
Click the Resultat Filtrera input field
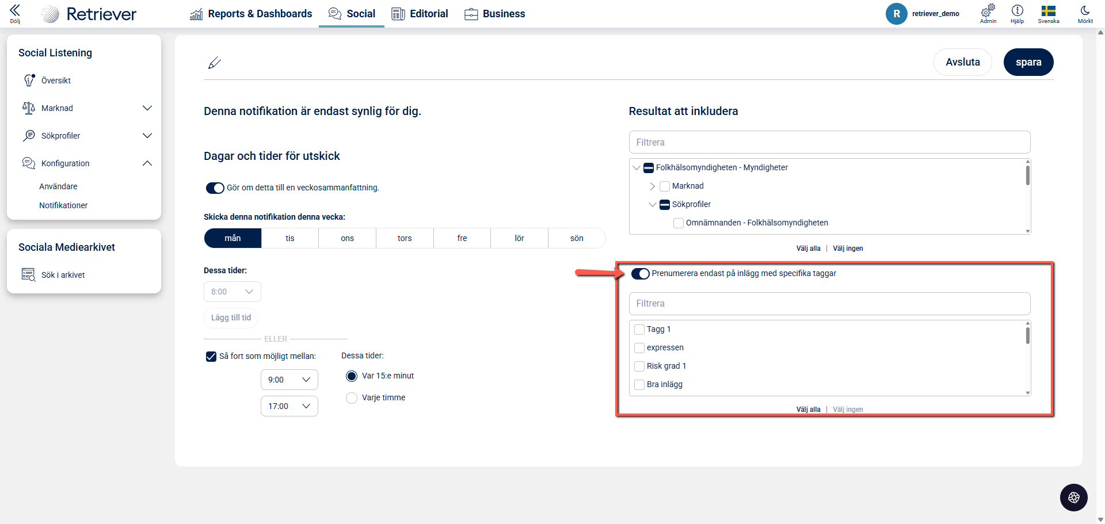829,142
